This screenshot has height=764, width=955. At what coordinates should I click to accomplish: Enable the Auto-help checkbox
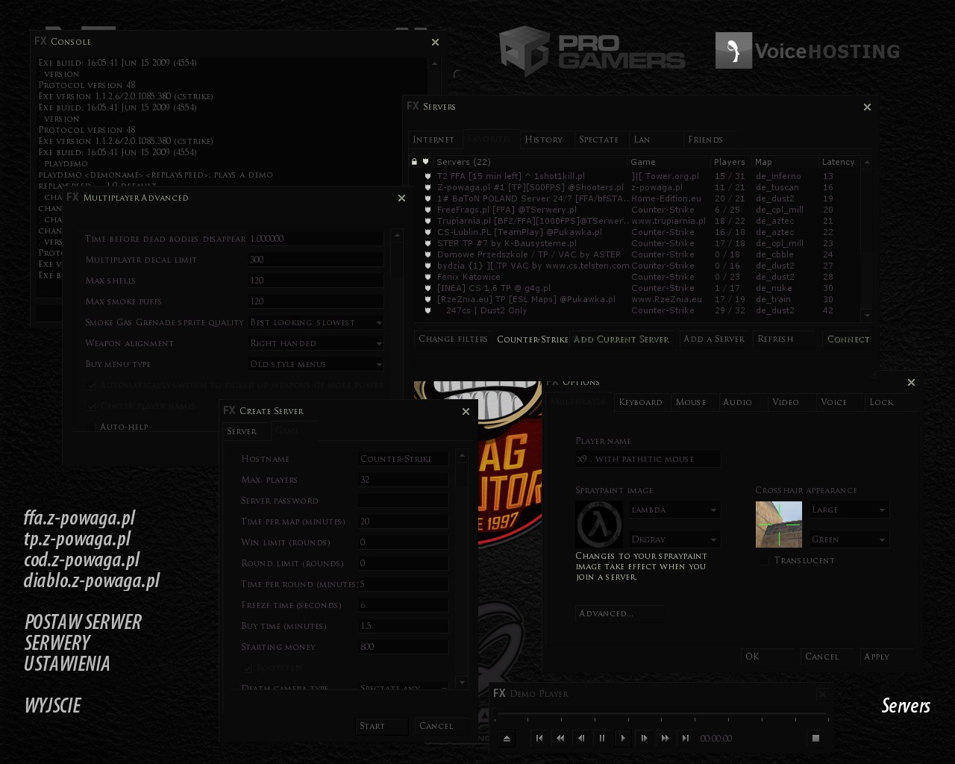pos(92,427)
